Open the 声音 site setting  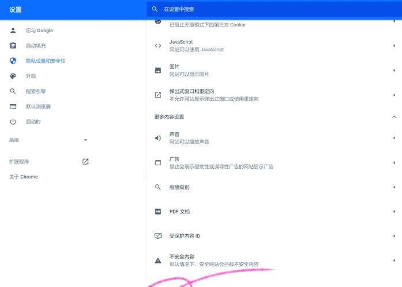click(274, 138)
